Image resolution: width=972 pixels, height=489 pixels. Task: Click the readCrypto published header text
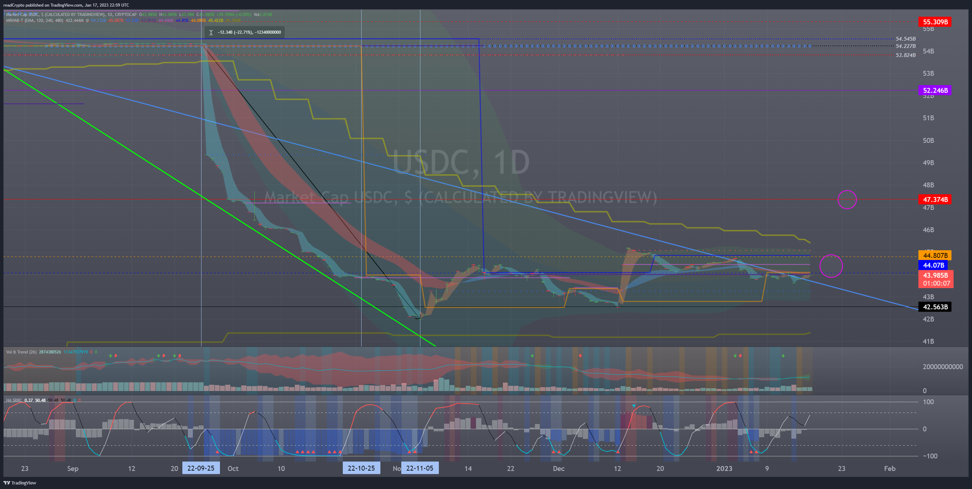pyautogui.click(x=66, y=5)
